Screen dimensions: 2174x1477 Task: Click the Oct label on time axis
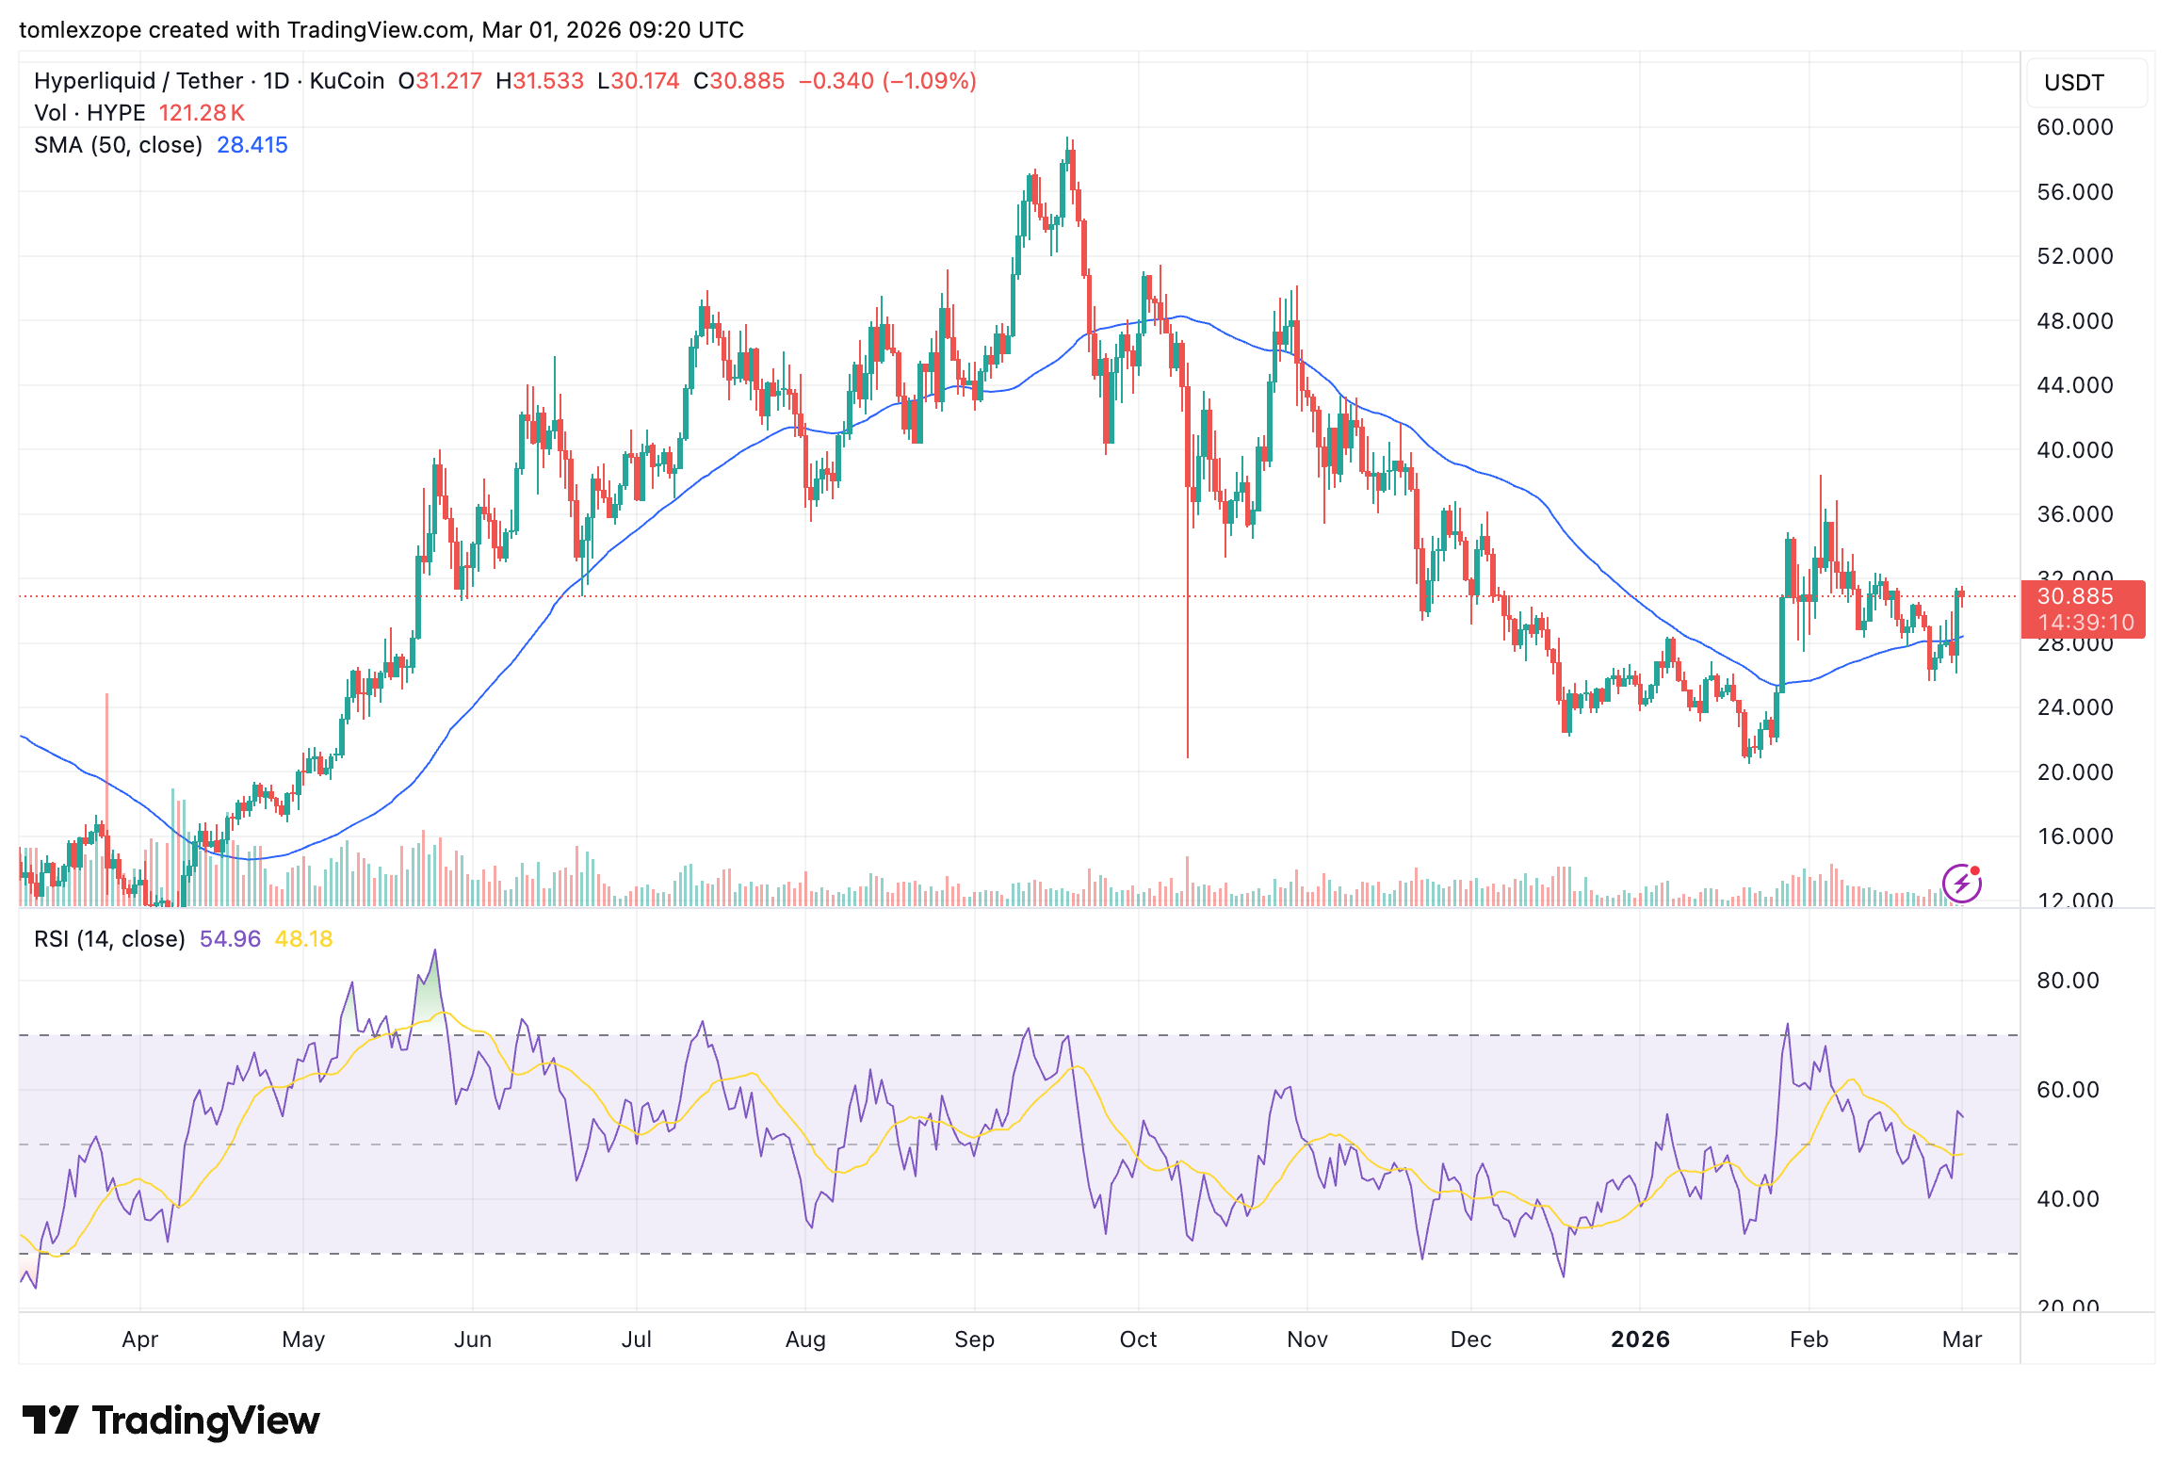1138,1339
